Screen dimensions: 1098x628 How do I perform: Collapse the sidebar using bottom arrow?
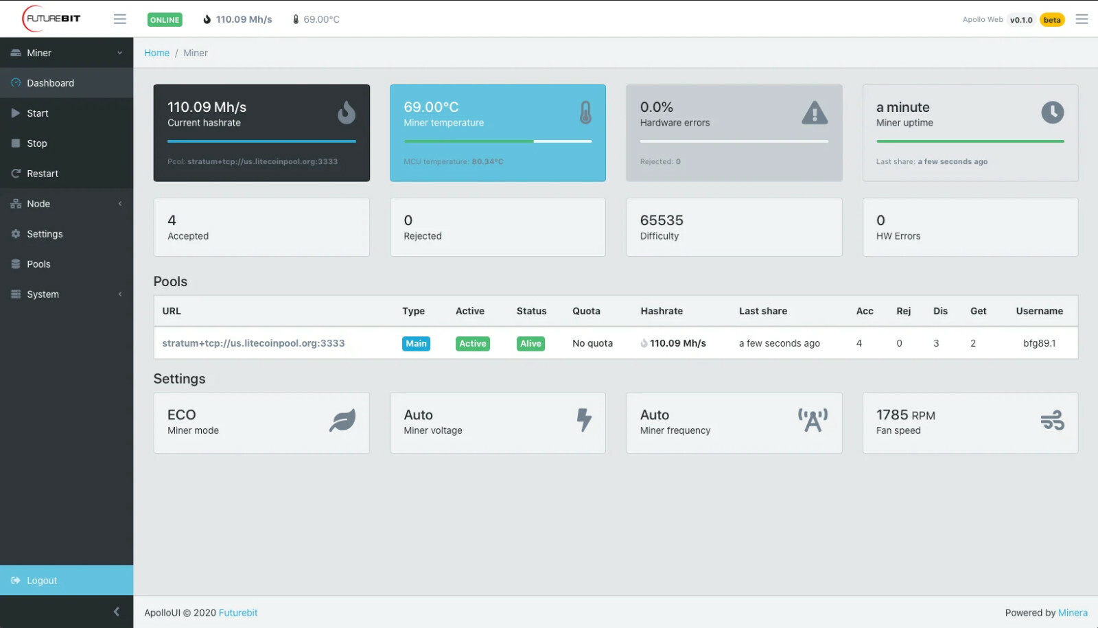(116, 612)
